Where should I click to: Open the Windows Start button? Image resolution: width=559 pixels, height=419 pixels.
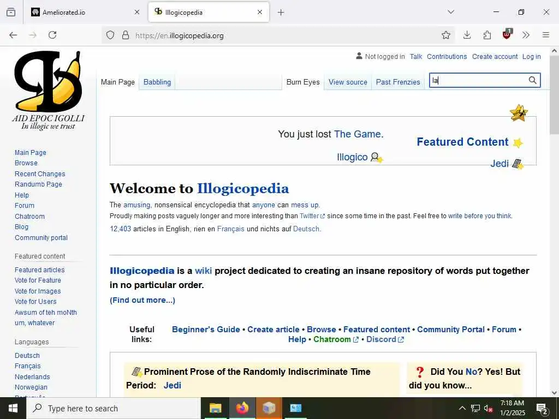13,408
